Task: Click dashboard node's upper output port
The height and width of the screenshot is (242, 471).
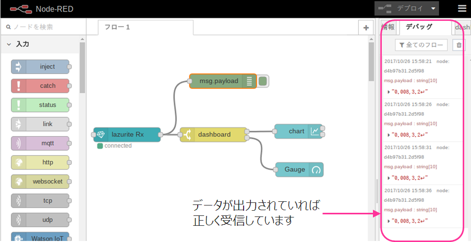Action: pyautogui.click(x=247, y=131)
